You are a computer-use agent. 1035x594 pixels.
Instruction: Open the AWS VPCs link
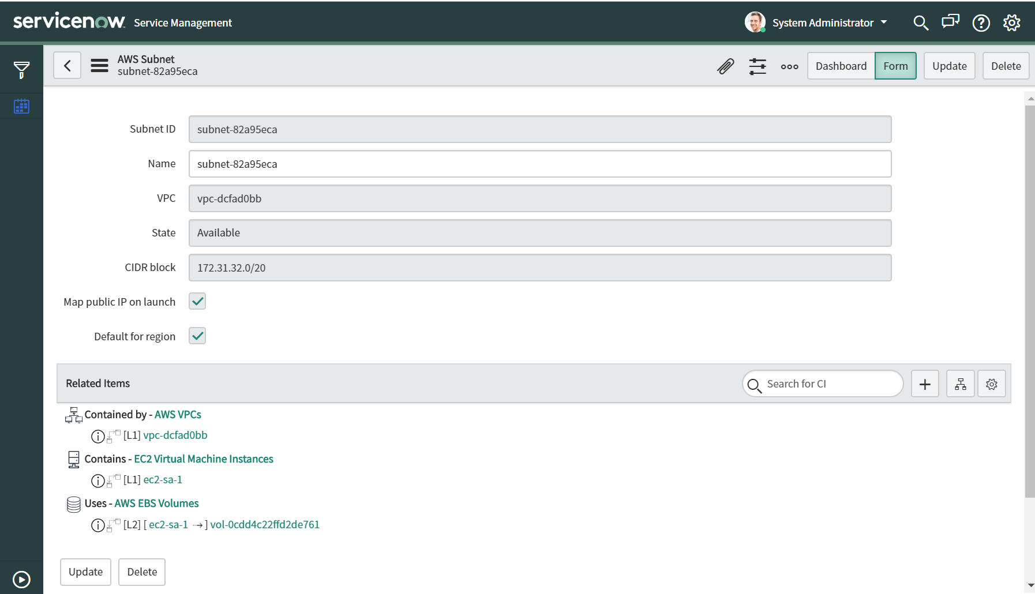coord(178,415)
